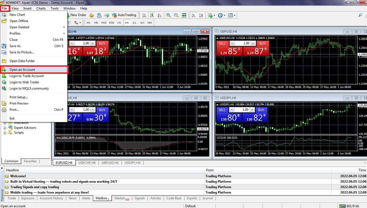The image size is (367, 208).
Task: Zoom out of the chart
Action: 176,15
